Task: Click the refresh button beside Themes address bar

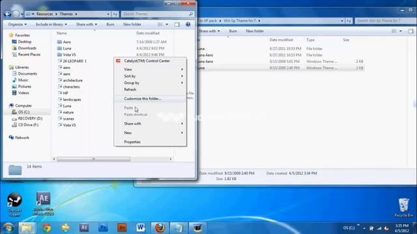Action: coord(115,14)
